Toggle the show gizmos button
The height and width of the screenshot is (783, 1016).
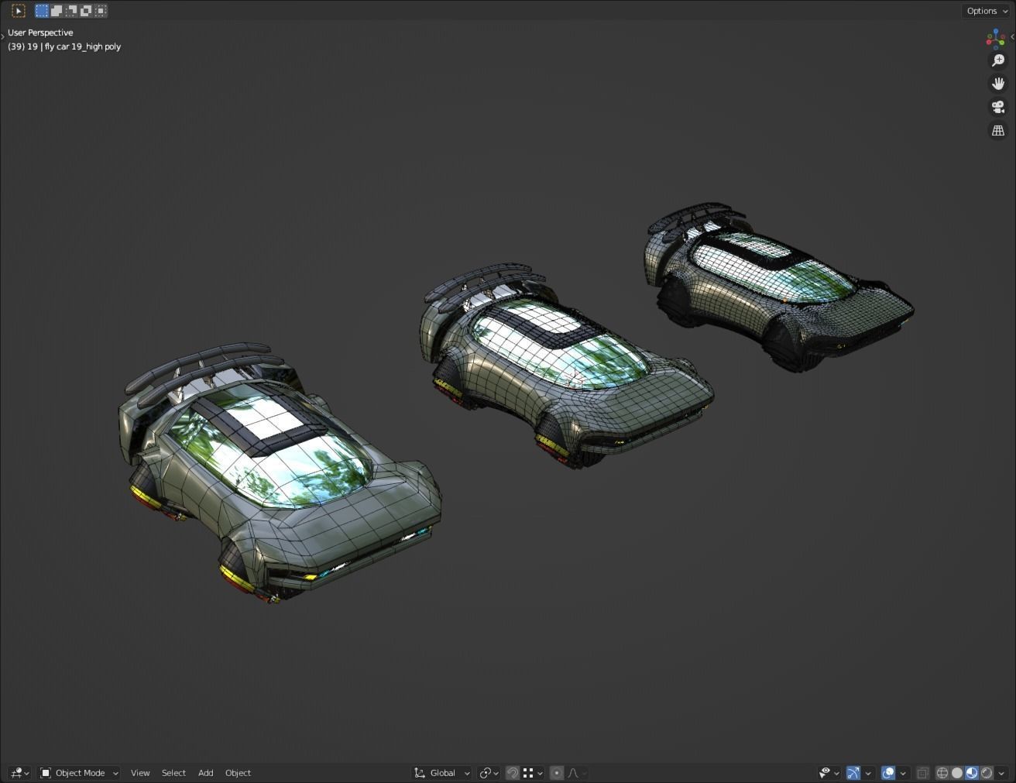853,773
